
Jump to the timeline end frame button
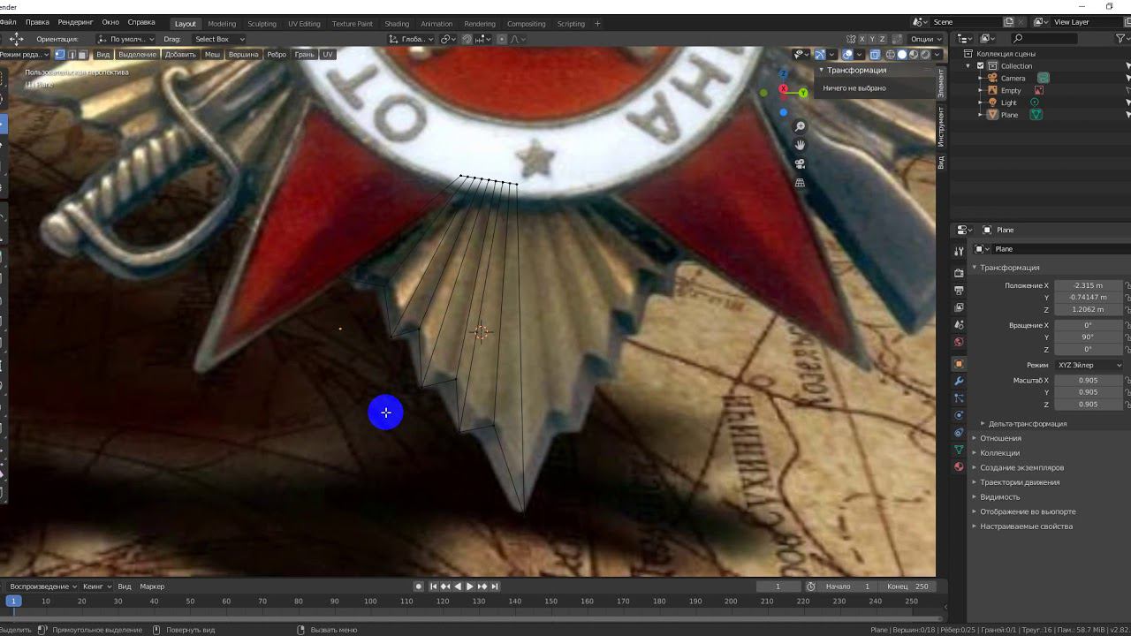click(495, 587)
